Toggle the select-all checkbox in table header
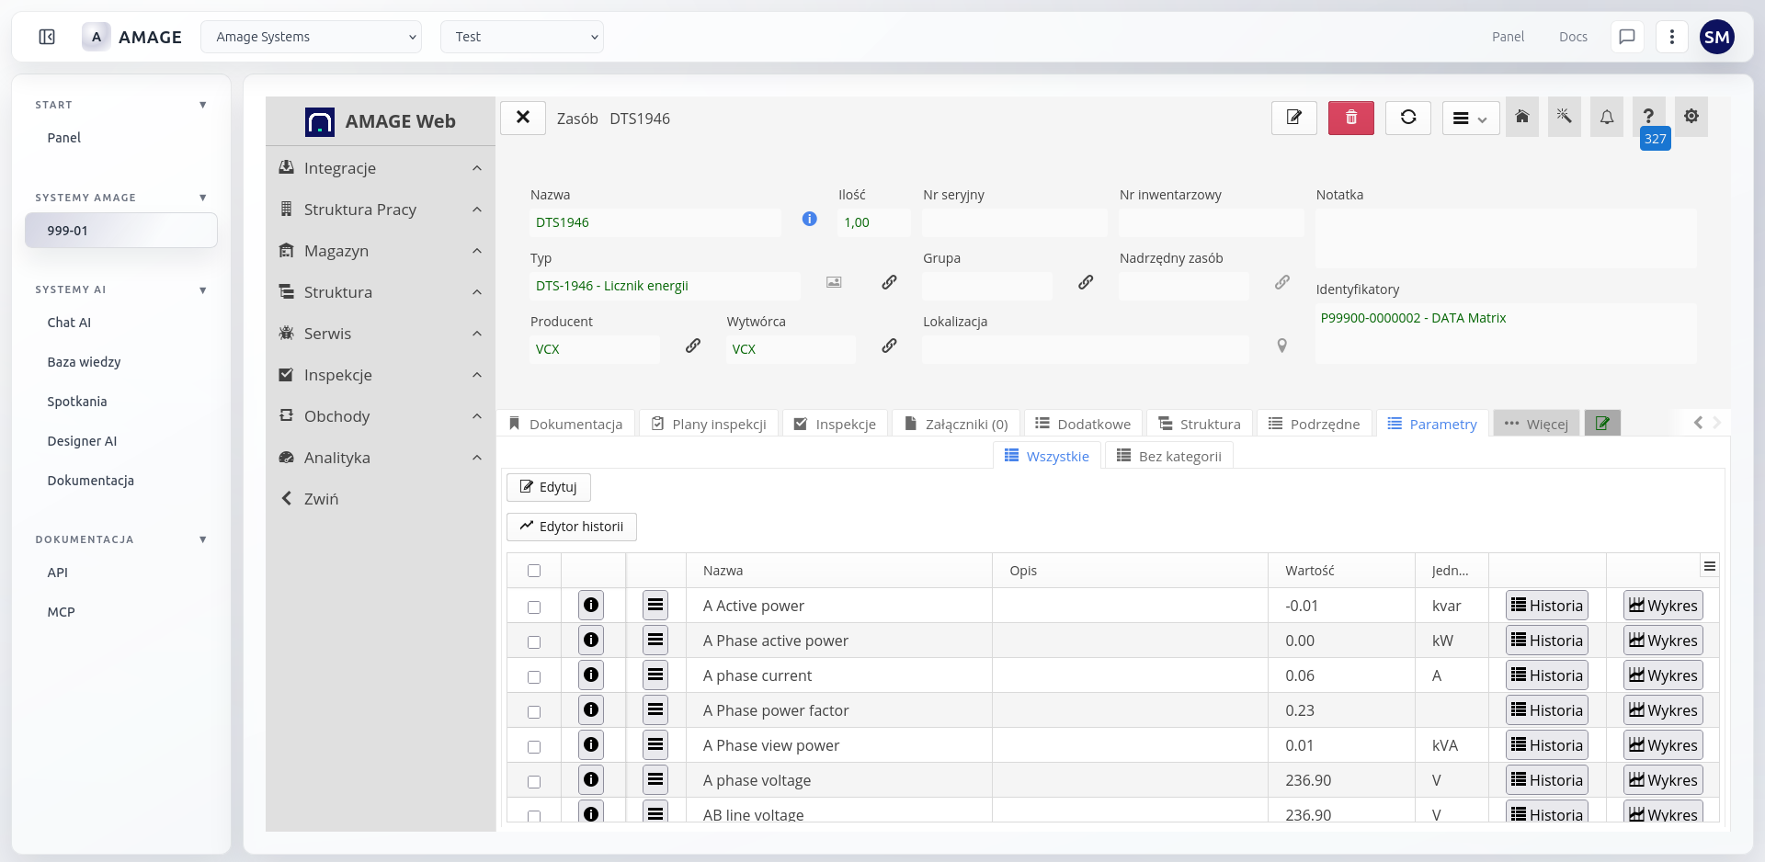1765x862 pixels. point(534,571)
